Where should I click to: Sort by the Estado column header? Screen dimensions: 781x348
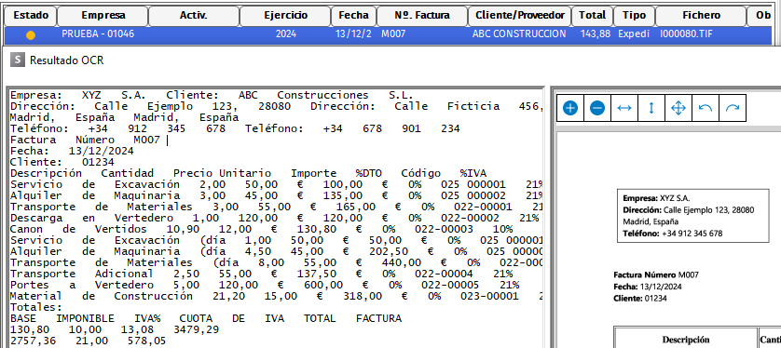coord(31,16)
